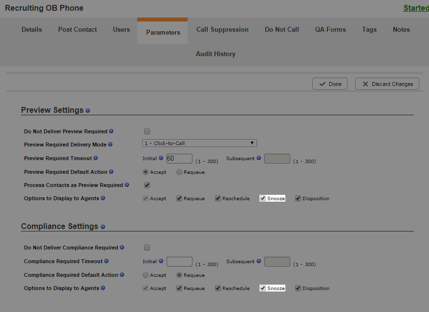Focus the Compliance Initial timeout field
The image size is (429, 312).
tap(179, 262)
